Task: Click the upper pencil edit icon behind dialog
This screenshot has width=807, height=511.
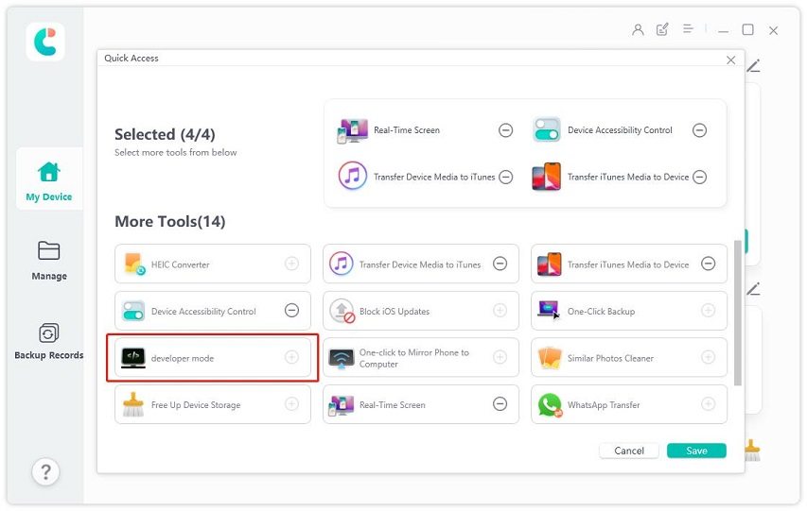Action: (753, 66)
